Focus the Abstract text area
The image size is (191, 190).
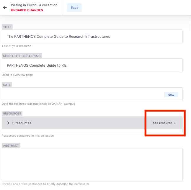tap(92, 165)
